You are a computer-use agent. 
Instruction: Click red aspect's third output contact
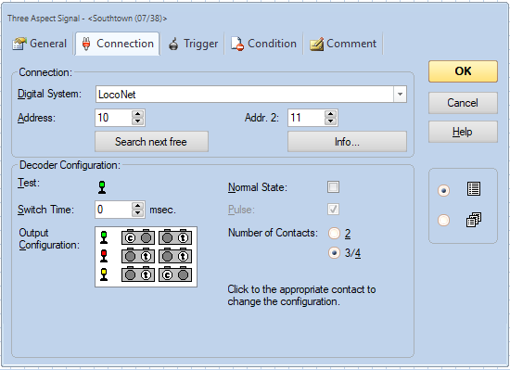(x=167, y=257)
